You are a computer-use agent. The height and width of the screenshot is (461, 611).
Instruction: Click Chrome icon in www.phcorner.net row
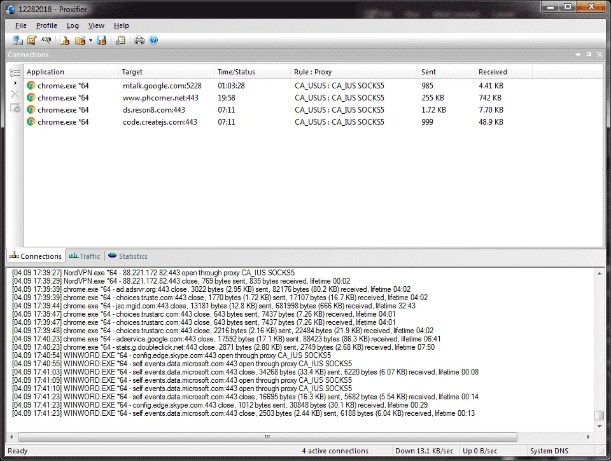(31, 97)
